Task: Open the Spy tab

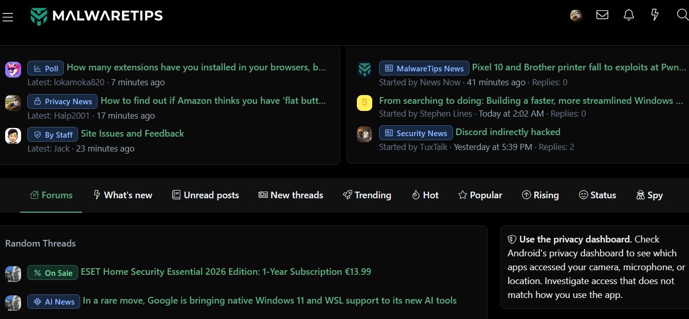Action: click(649, 195)
